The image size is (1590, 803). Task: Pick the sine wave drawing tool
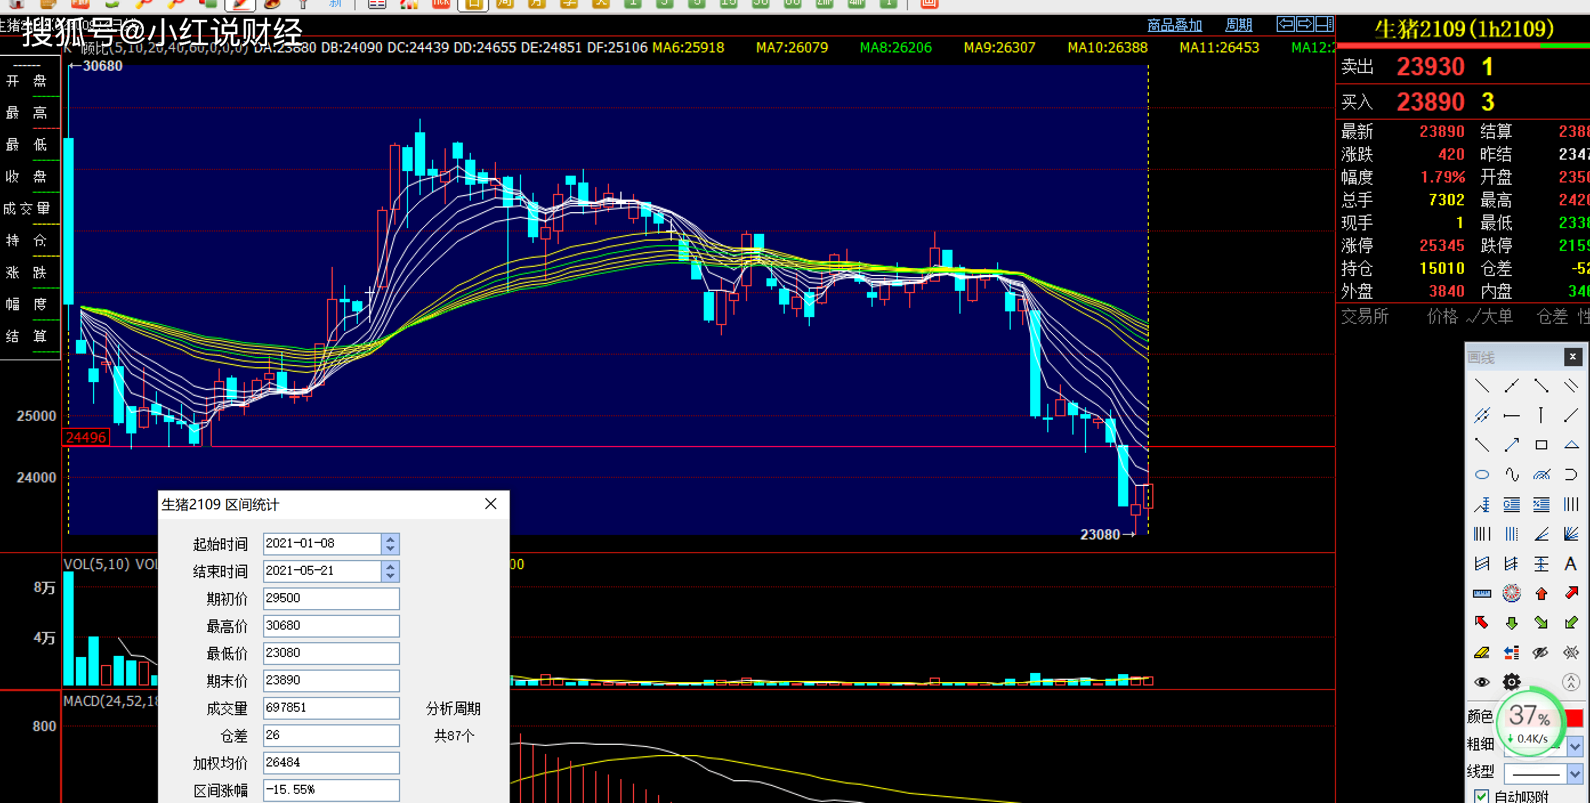point(1512,474)
